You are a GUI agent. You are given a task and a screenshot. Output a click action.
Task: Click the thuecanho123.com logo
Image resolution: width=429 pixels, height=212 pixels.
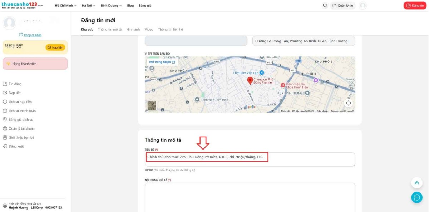pos(22,5)
